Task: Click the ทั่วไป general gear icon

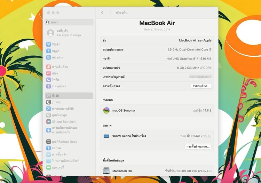Action: point(48,96)
